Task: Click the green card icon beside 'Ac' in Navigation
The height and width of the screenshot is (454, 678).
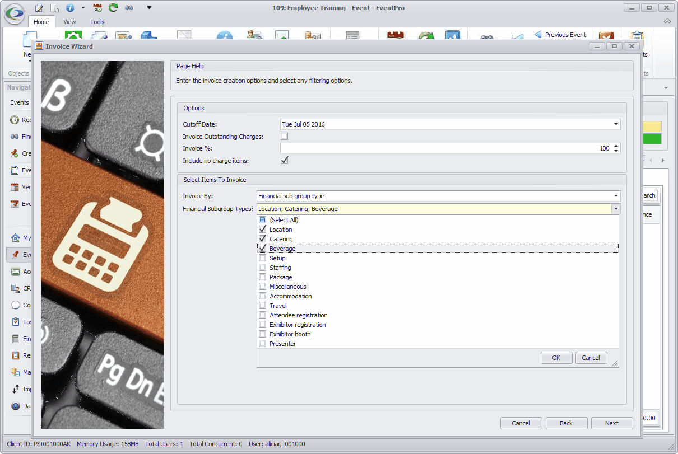Action: click(x=15, y=272)
